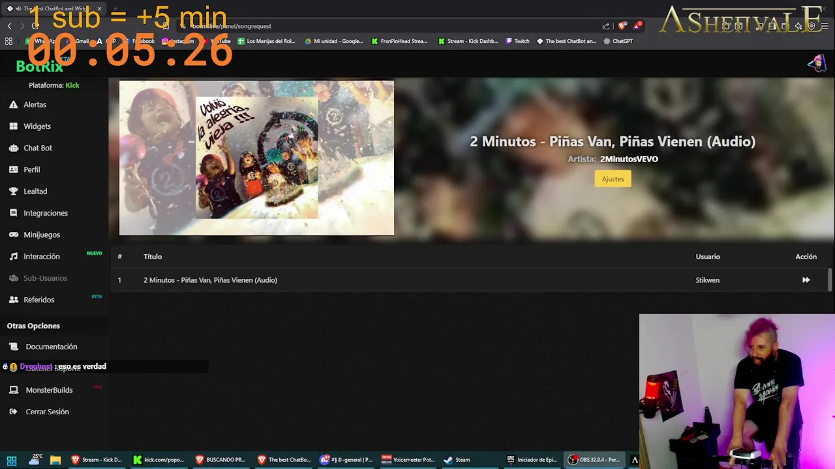Screen dimensions: 835x469
Task: Open the Alertas section icon
Action: click(13, 104)
